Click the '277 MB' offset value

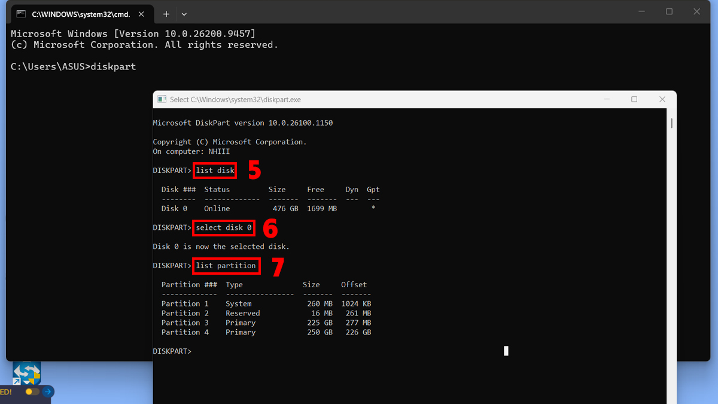click(x=358, y=323)
